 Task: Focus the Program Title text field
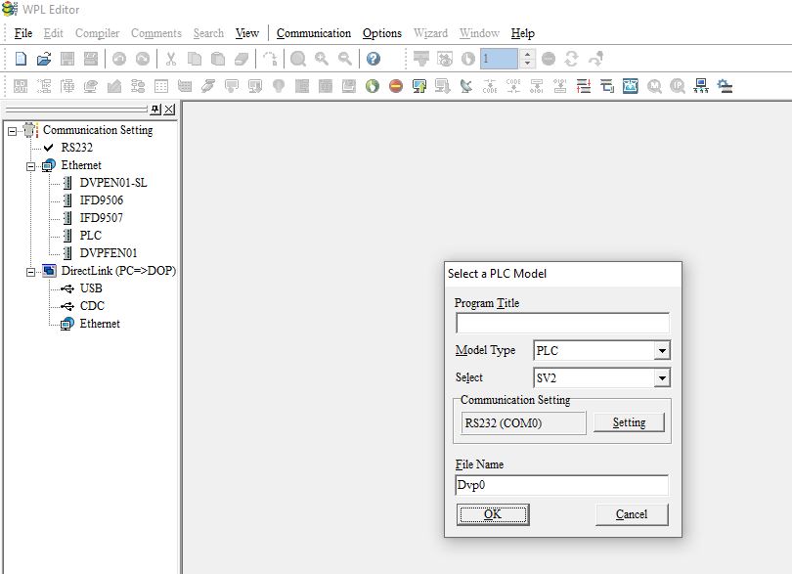click(x=562, y=323)
